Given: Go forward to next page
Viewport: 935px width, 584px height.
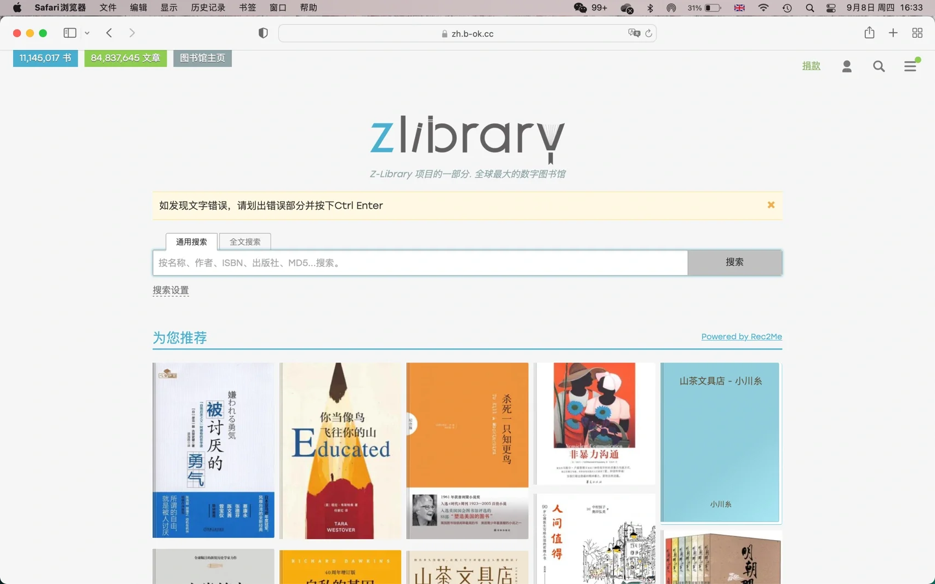Looking at the screenshot, I should (x=132, y=33).
